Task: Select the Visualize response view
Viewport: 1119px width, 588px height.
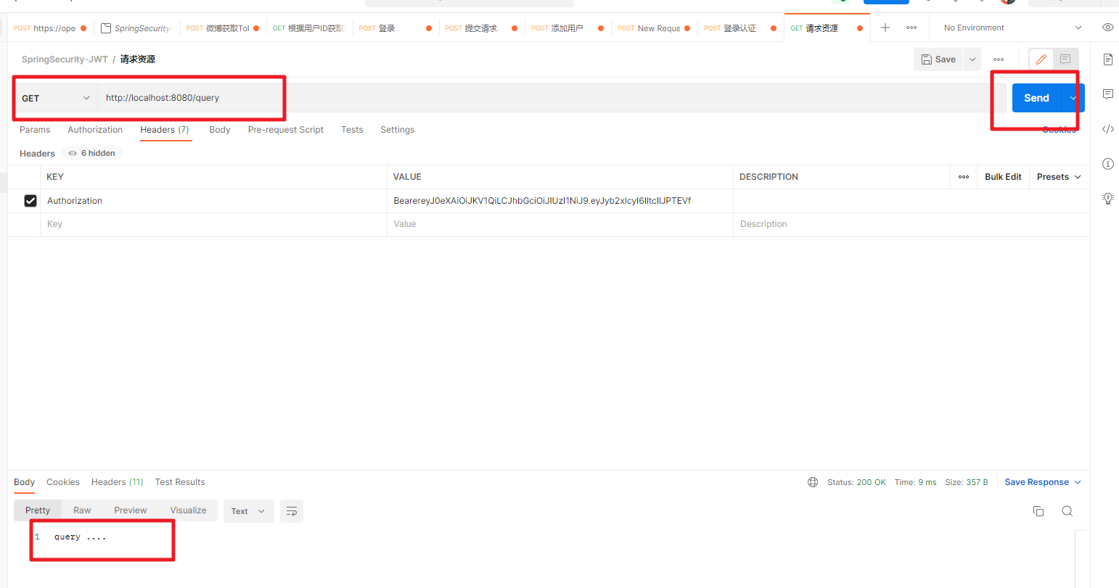Action: [188, 510]
